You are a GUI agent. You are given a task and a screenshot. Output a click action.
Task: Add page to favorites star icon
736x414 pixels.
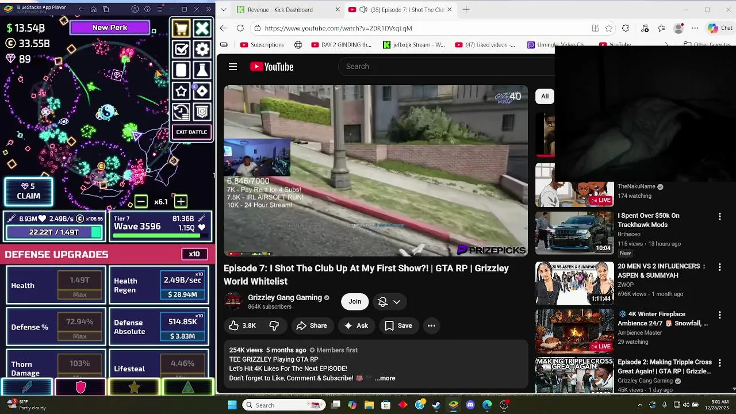click(609, 28)
